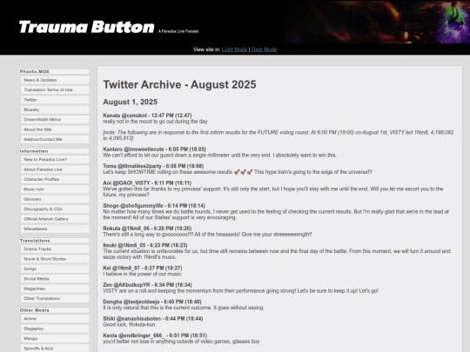Open Anime page under Other Media
The image size is (470, 352).
click(x=55, y=319)
